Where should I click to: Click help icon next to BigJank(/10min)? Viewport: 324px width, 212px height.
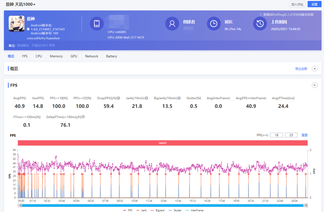(179, 98)
